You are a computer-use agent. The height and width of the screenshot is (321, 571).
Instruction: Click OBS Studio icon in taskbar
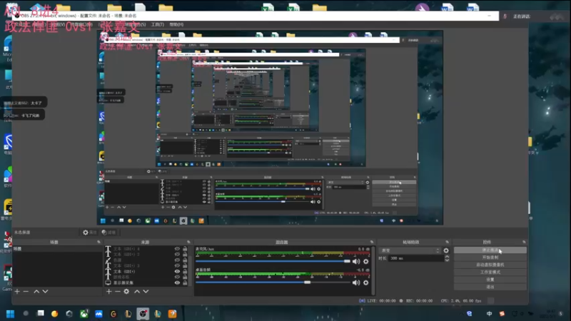(x=143, y=314)
